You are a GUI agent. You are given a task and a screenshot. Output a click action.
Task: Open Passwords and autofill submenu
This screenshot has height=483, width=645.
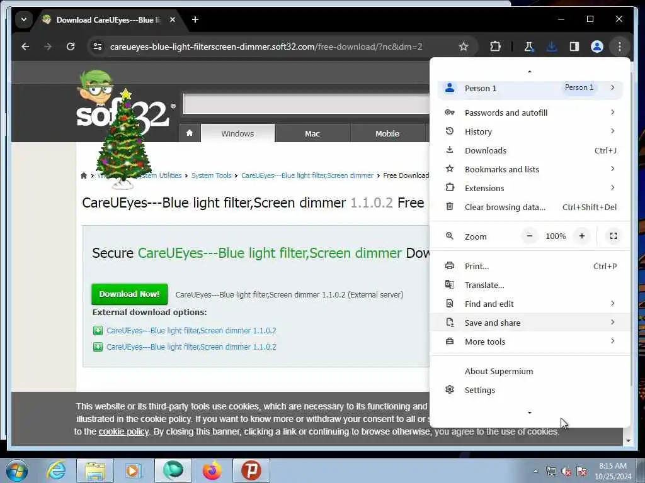530,113
